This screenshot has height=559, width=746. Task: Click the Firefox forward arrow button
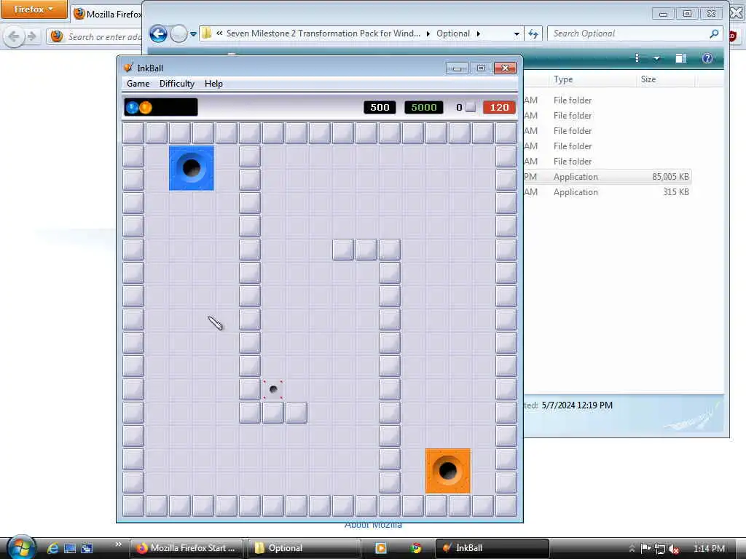click(32, 36)
